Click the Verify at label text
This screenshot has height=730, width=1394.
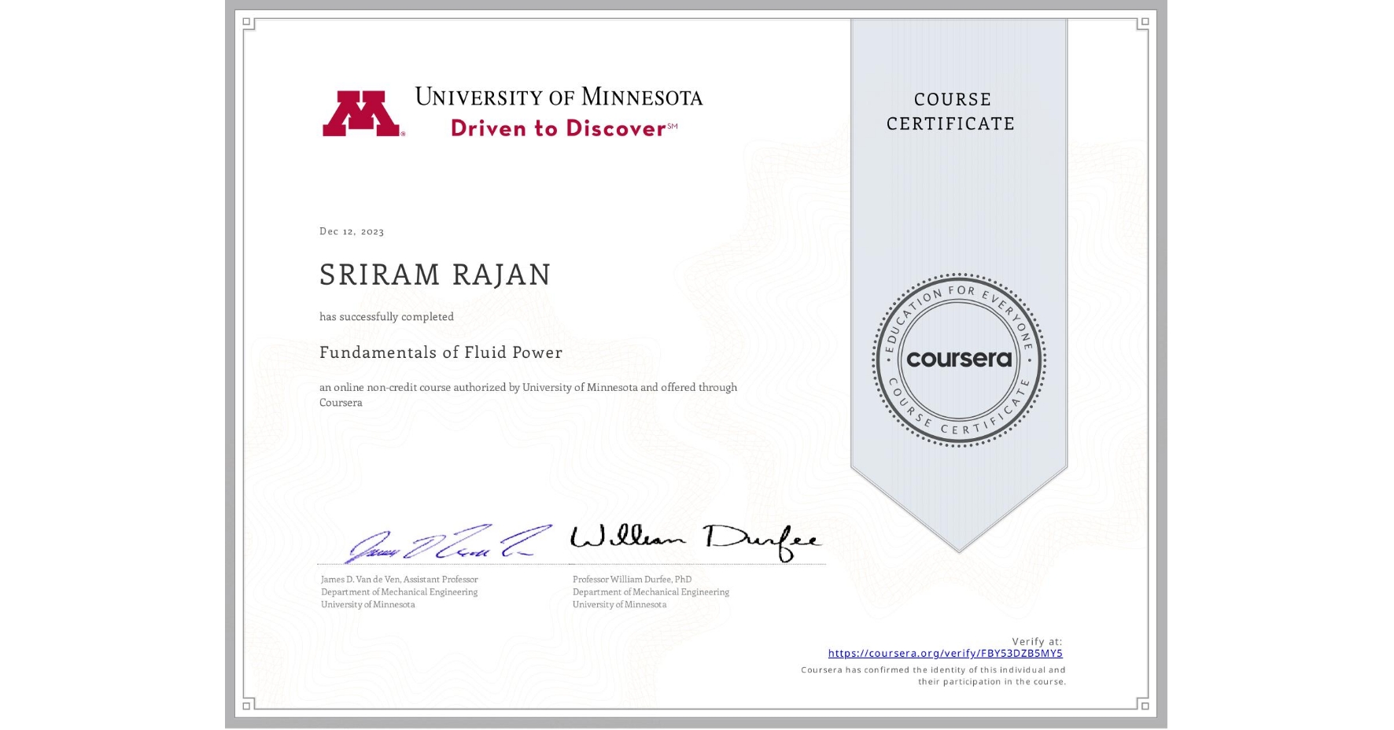click(x=1036, y=640)
